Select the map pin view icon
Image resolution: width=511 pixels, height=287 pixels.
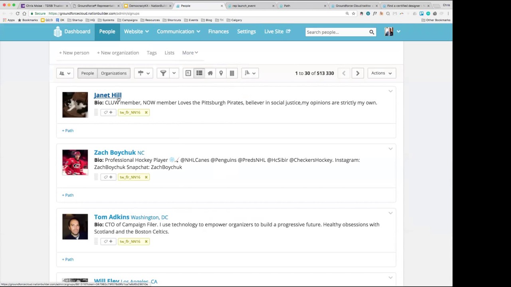[221, 73]
